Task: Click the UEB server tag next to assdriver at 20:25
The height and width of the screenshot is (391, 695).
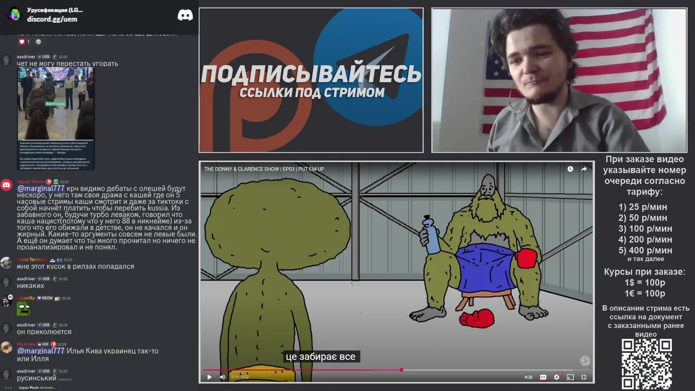Action: pos(44,56)
